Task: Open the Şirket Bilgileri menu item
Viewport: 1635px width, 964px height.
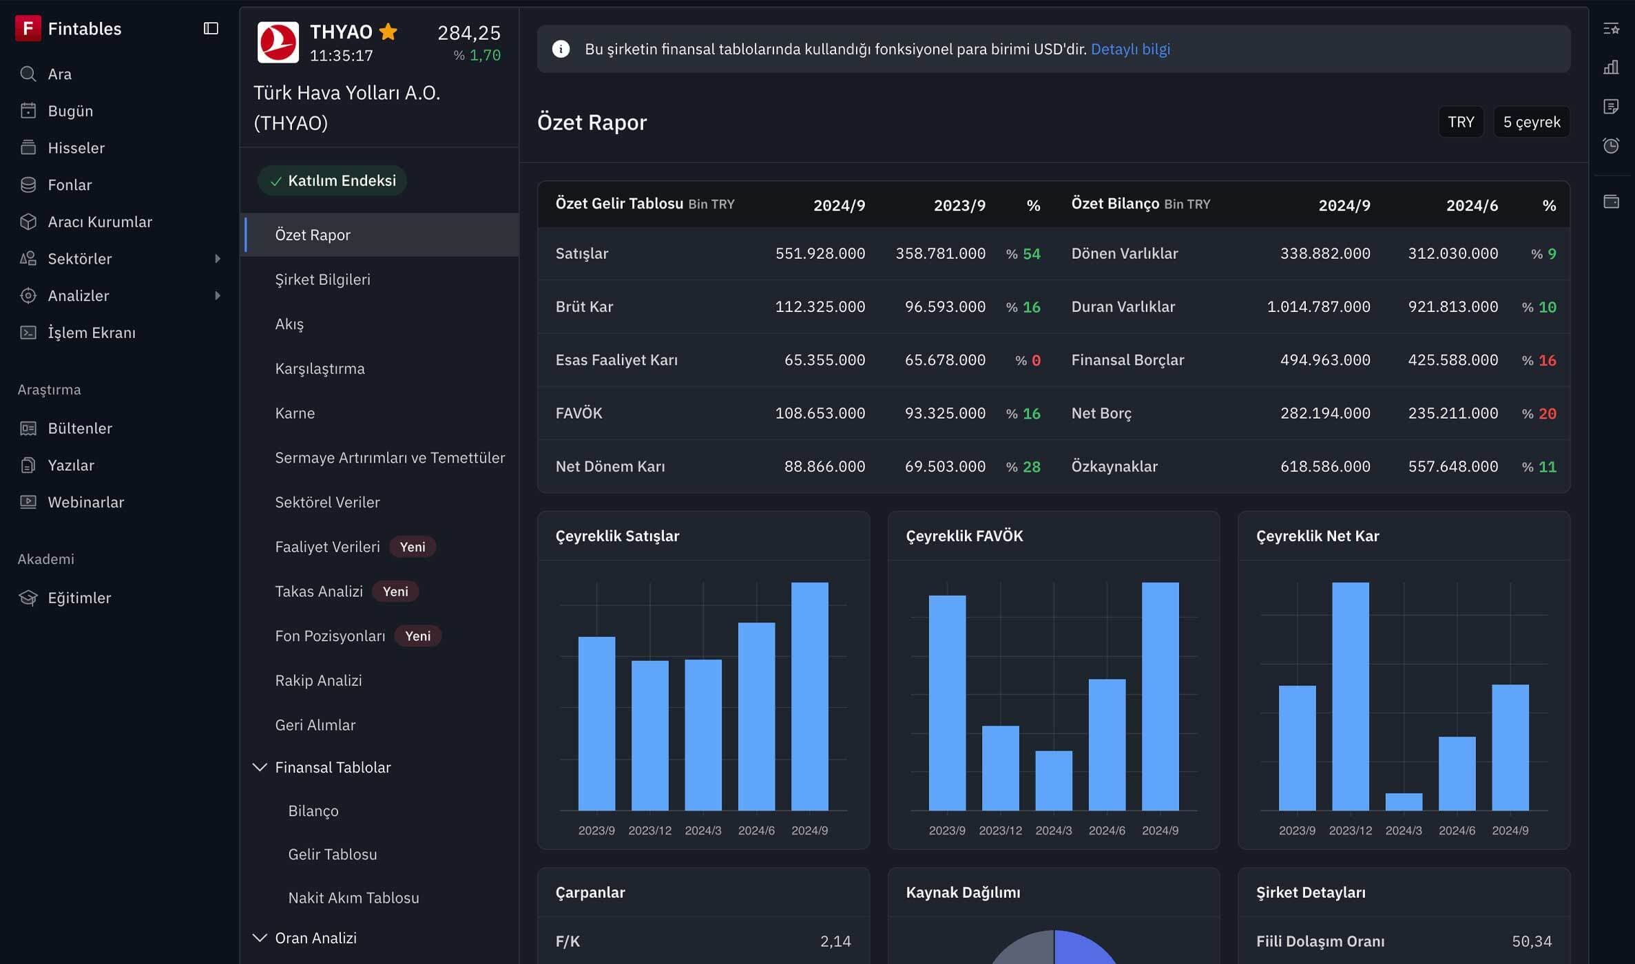Action: [322, 280]
